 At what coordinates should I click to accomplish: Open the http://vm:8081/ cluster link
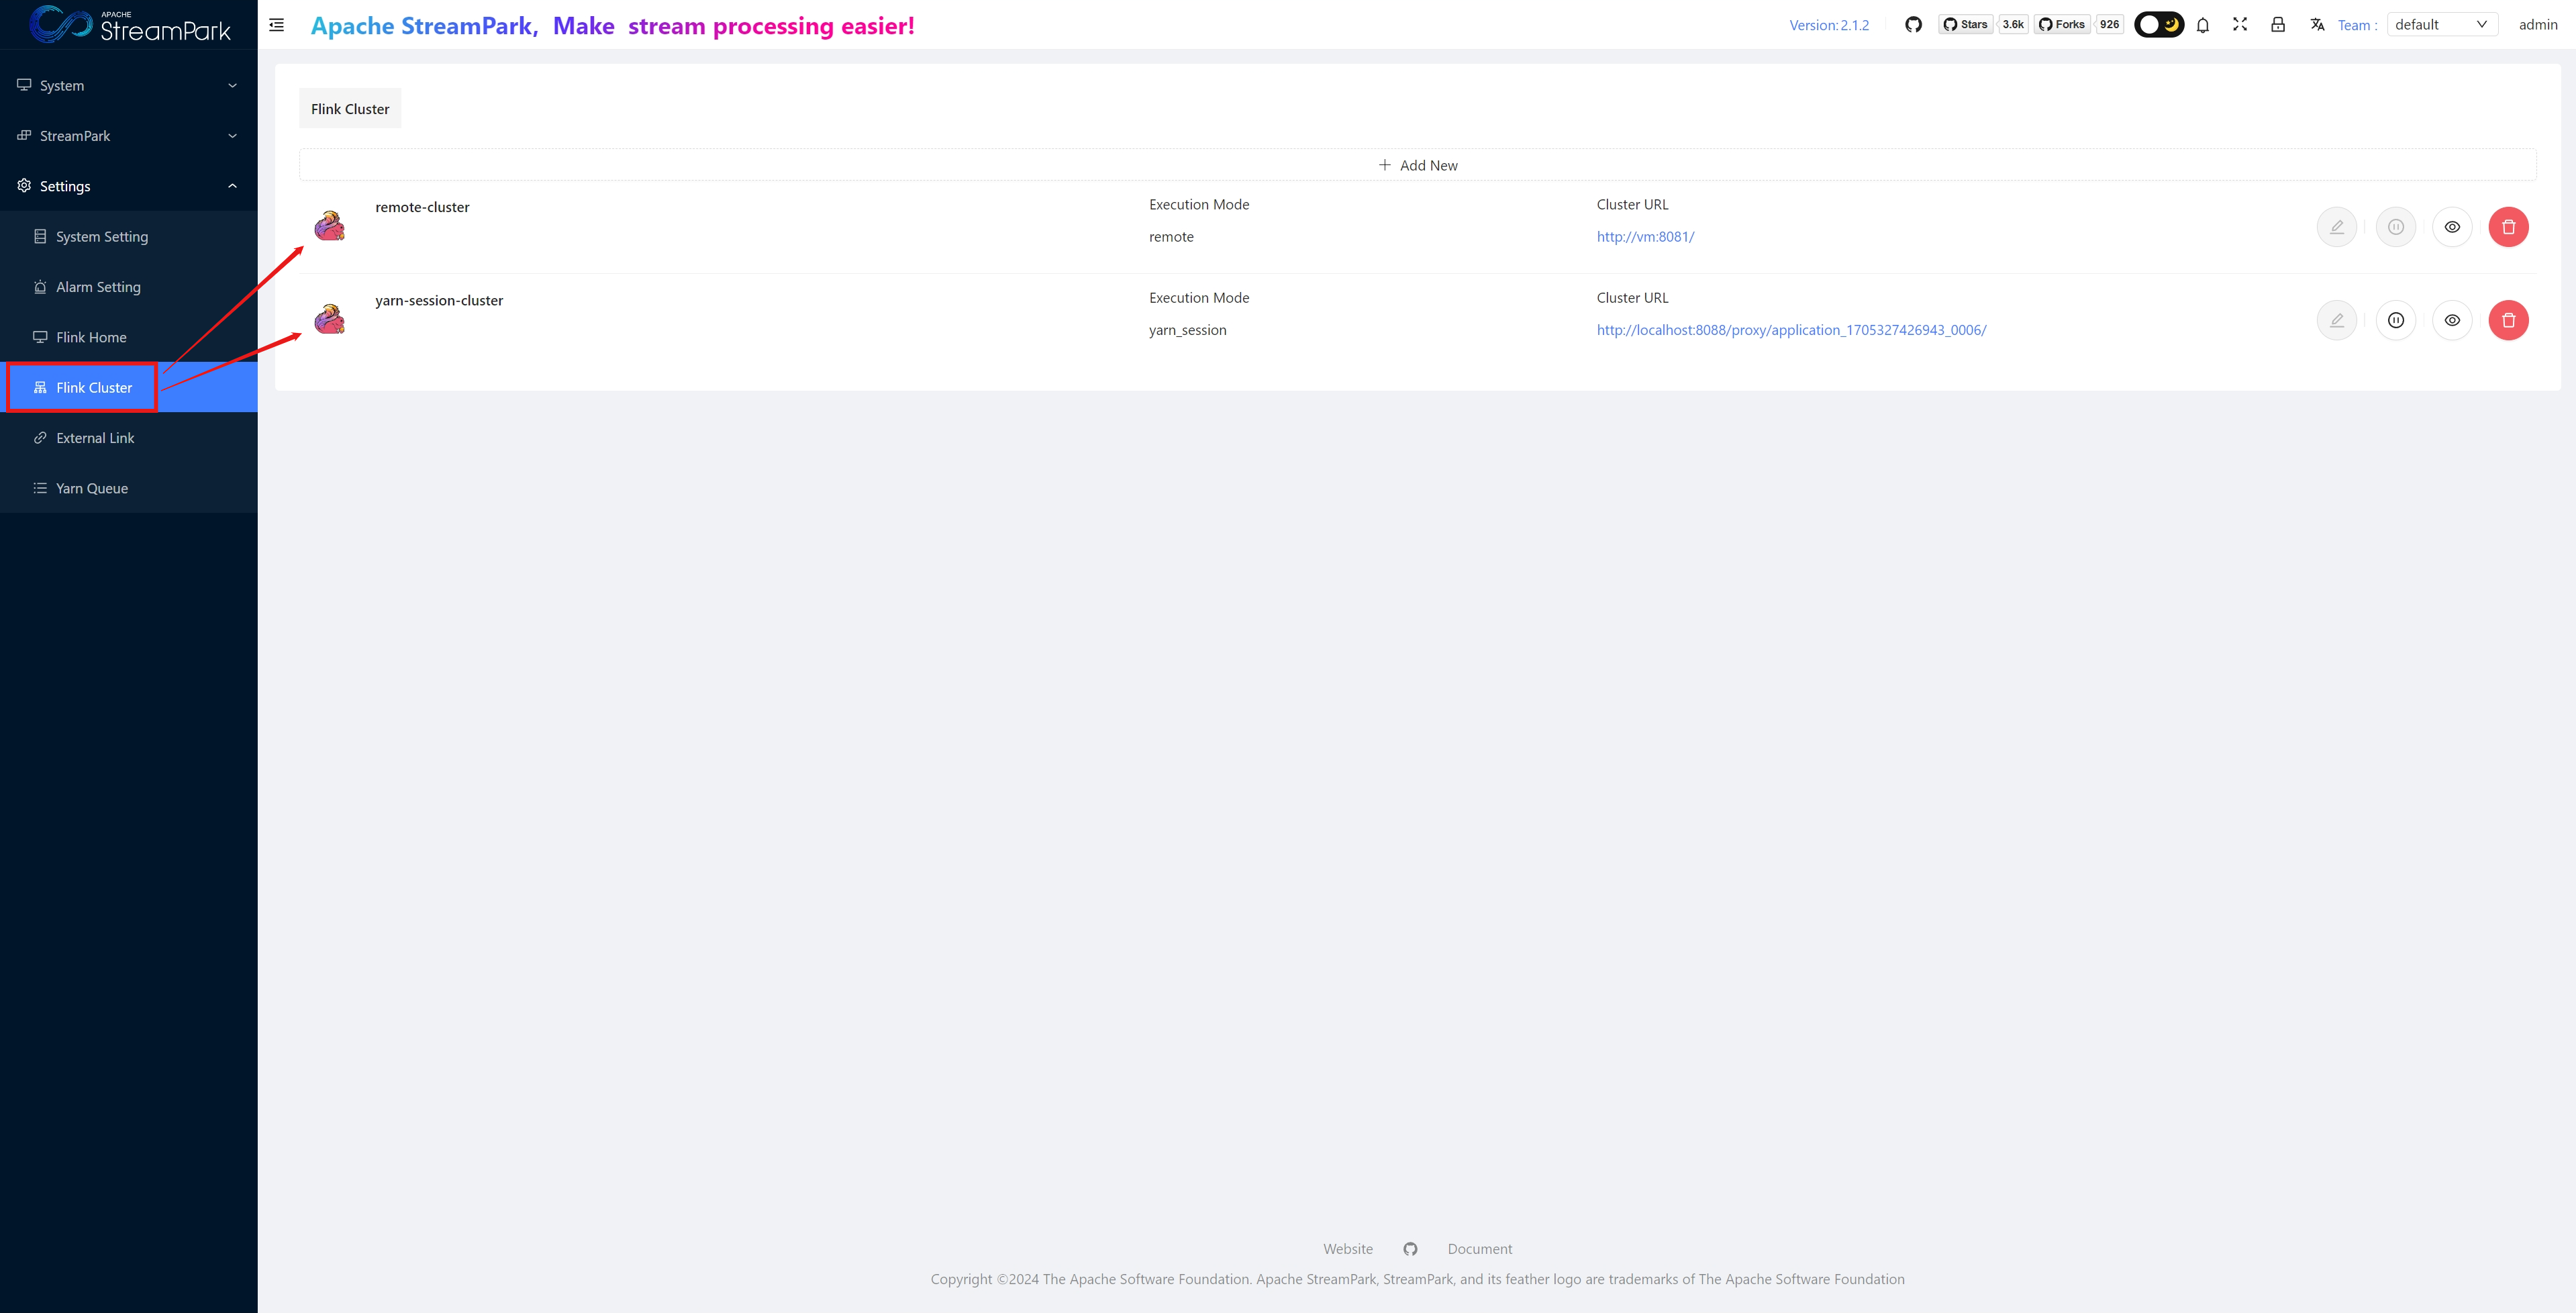1645,237
